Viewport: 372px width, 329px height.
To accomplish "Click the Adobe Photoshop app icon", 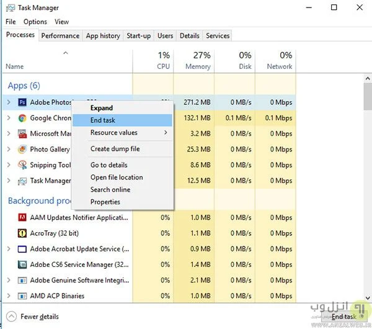I will click(22, 102).
